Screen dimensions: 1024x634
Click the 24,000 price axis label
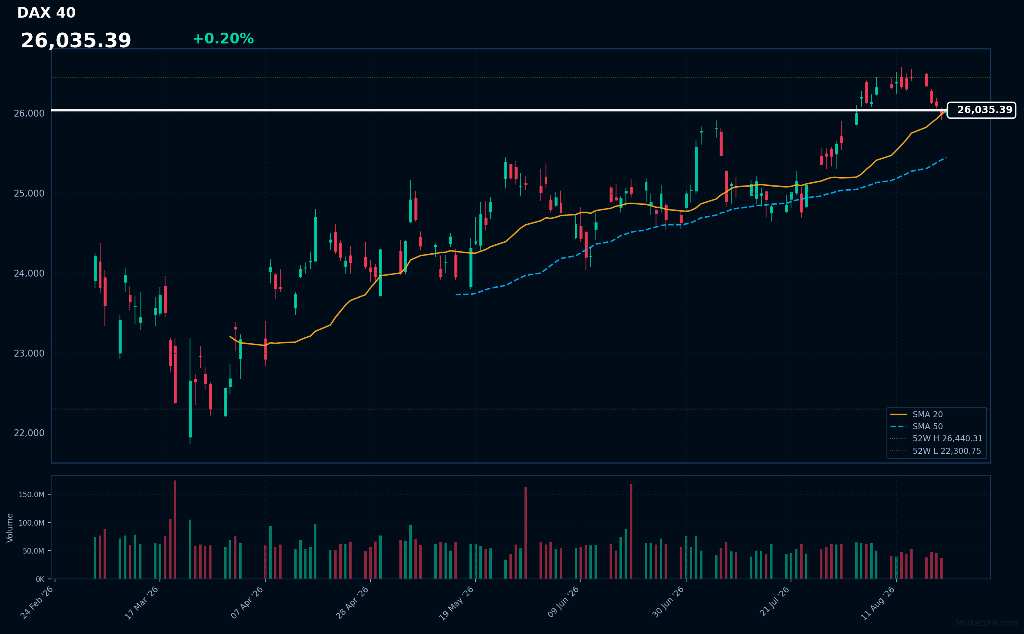click(x=29, y=274)
